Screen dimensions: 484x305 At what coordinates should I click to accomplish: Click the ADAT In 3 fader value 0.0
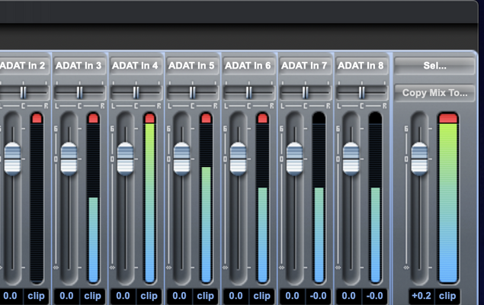66,296
